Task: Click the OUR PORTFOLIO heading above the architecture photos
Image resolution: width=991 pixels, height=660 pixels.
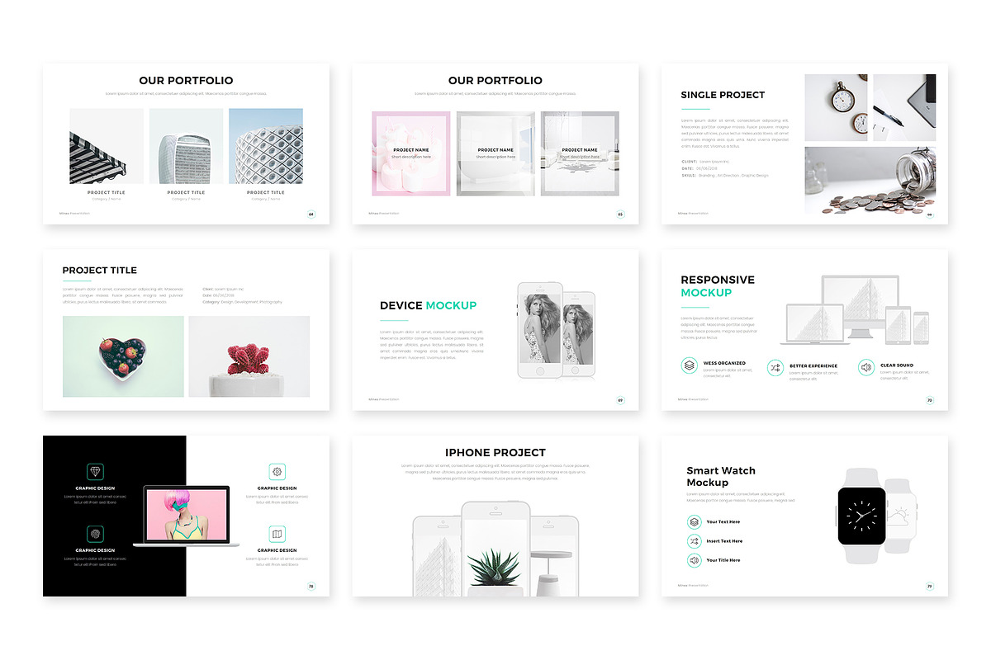Action: [186, 81]
